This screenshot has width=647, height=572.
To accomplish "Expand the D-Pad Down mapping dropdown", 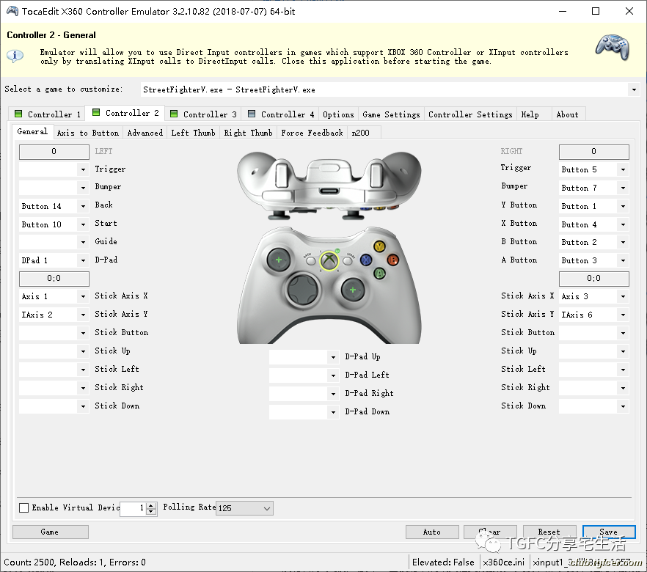I will click(x=333, y=412).
